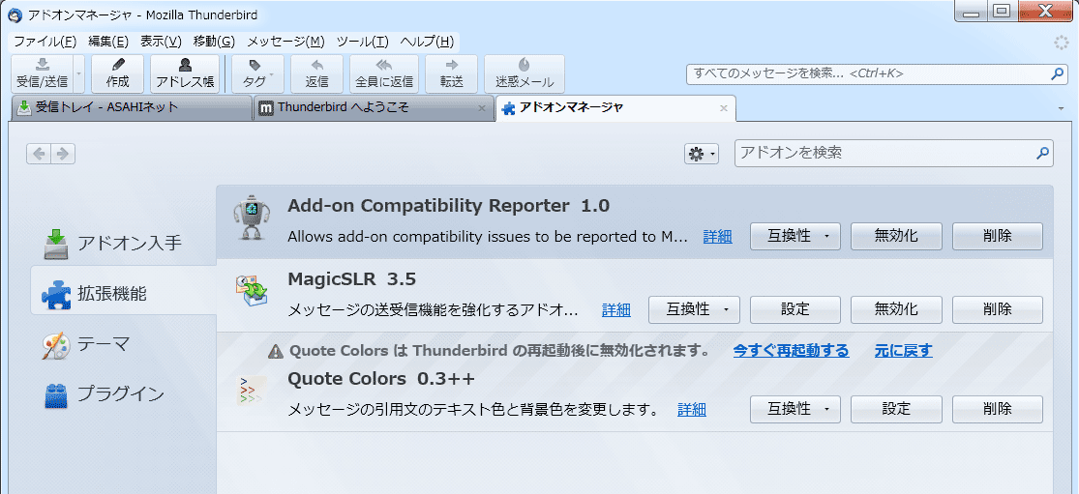The width and height of the screenshot is (1079, 494).
Task: Open the ヘルプ(H) menu
Action: pyautogui.click(x=427, y=42)
